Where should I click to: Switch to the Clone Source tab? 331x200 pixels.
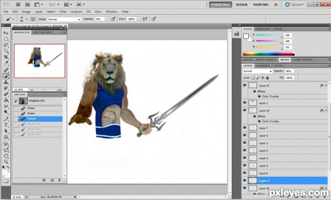click(302, 60)
